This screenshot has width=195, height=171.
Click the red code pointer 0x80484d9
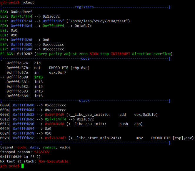54,115
